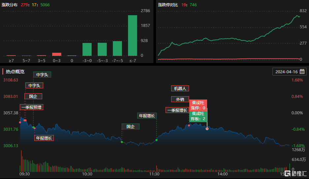The width and height of the screenshot is (309, 179).
Task: Select the green-bordered 中字头 tag
Action: [42, 75]
